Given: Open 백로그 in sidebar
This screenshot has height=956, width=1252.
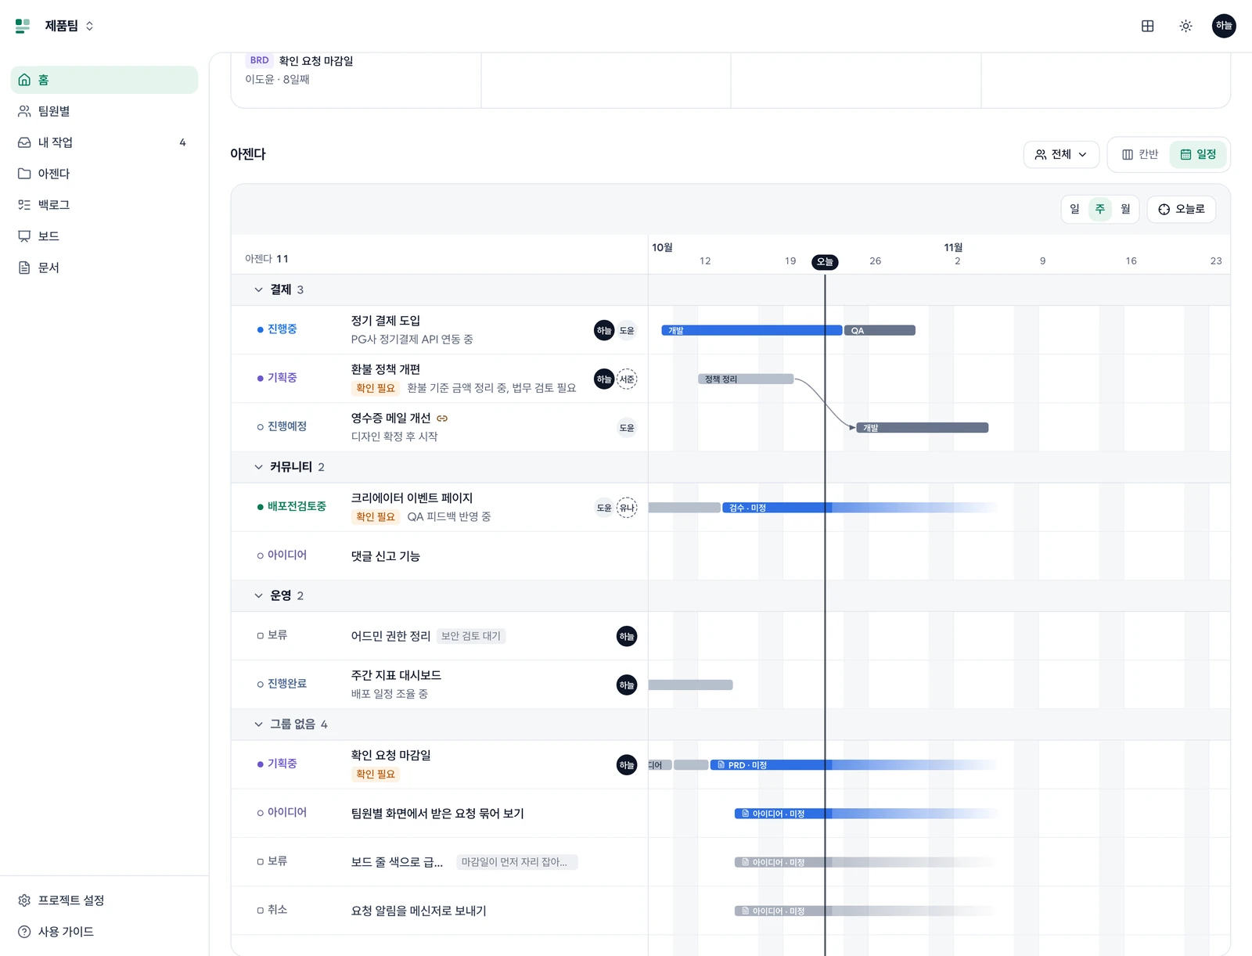Looking at the screenshot, I should tap(104, 205).
